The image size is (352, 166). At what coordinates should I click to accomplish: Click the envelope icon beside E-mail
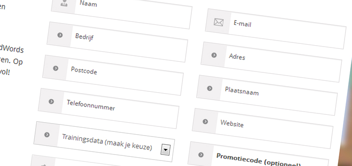click(219, 22)
